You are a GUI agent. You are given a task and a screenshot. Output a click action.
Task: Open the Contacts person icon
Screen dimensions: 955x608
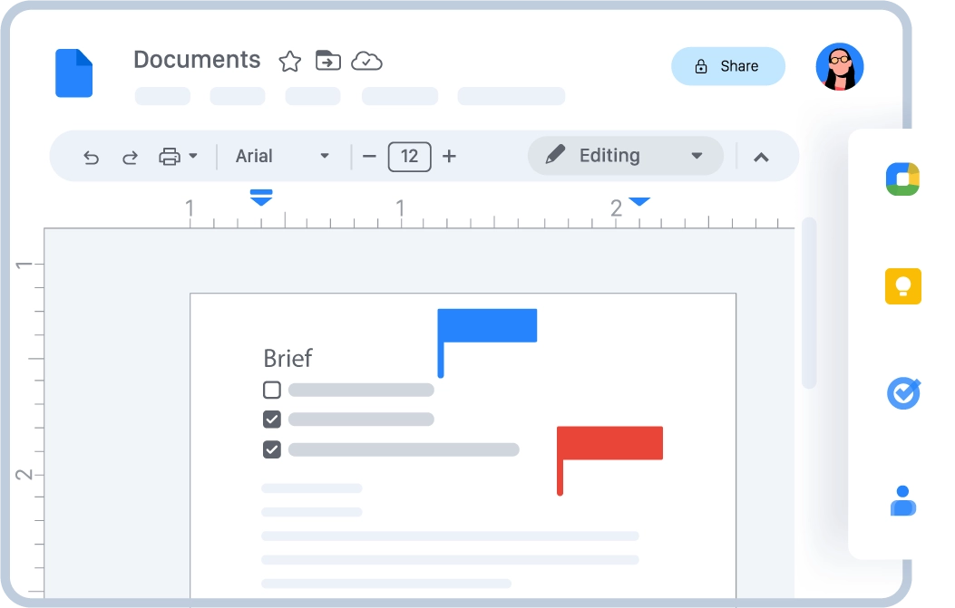click(902, 500)
